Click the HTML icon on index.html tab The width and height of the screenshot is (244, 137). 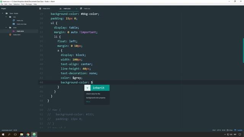pyautogui.click(x=40, y=9)
